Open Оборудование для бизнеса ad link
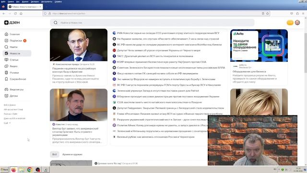This screenshot has width=307, height=173. pos(249,72)
